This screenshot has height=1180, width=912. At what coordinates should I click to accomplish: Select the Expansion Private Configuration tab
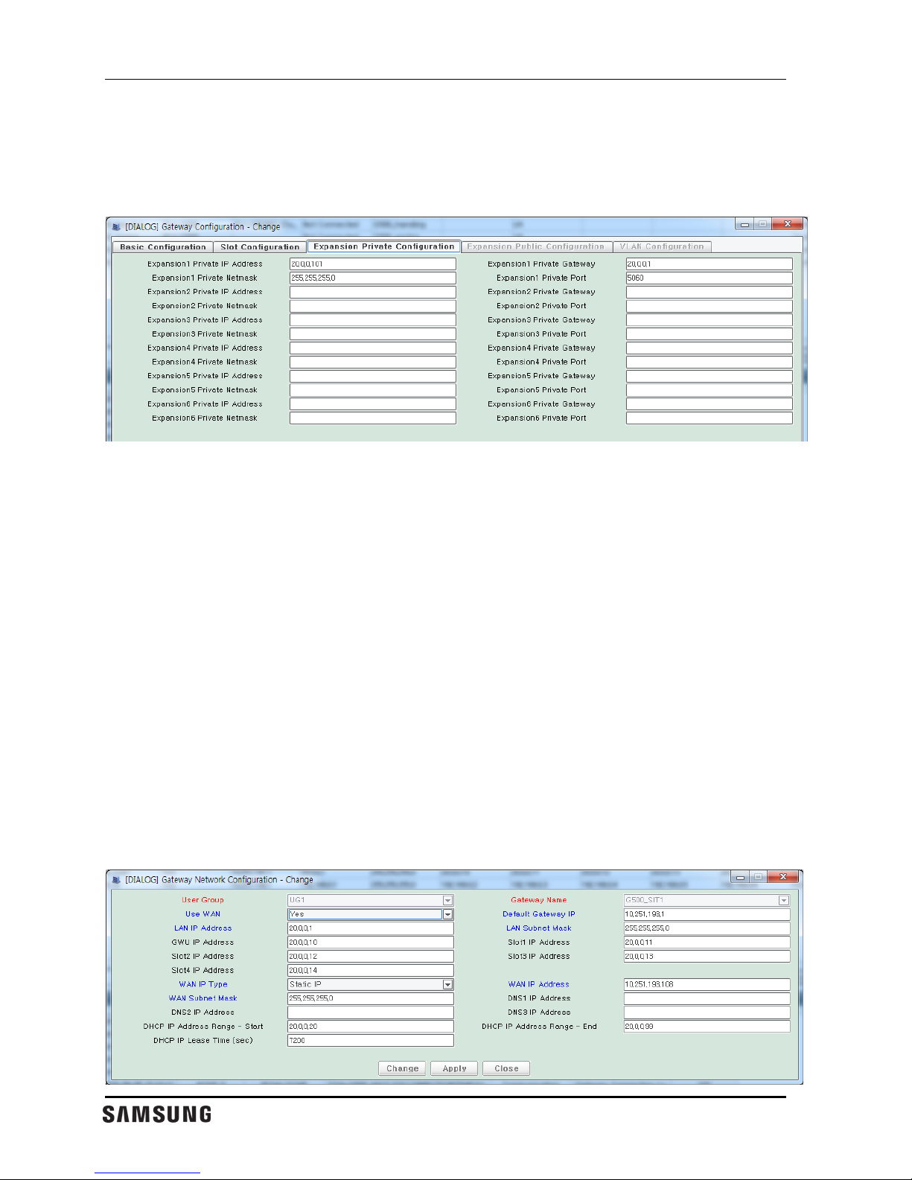[x=384, y=246]
